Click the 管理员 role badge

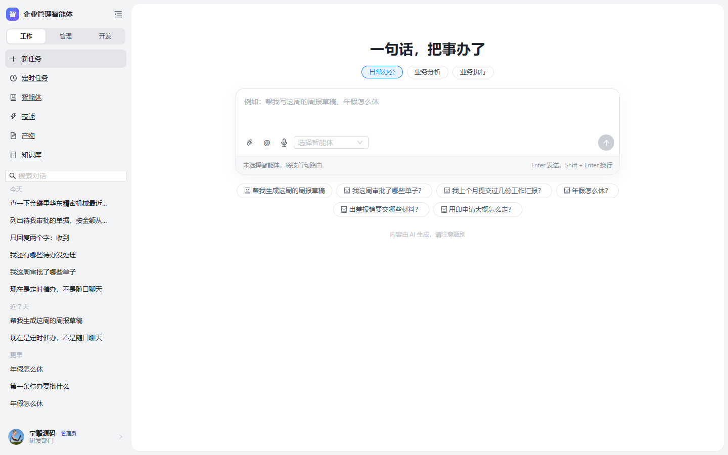coord(69,433)
